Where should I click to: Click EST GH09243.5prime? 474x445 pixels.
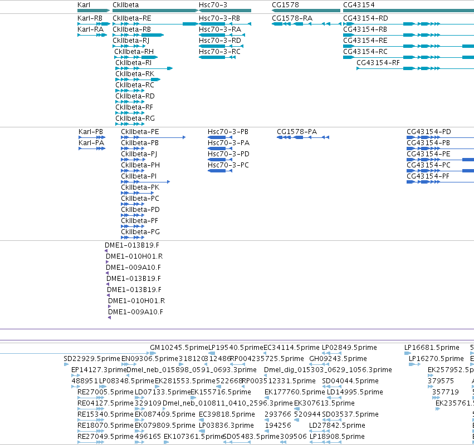(338, 359)
